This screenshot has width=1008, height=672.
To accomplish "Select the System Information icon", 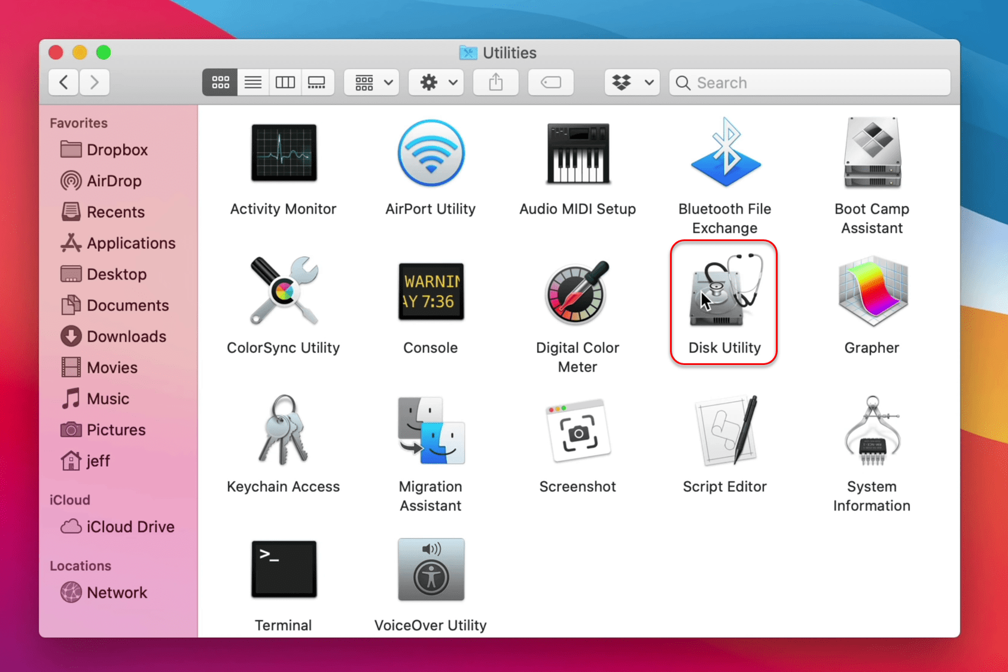I will pyautogui.click(x=872, y=430).
